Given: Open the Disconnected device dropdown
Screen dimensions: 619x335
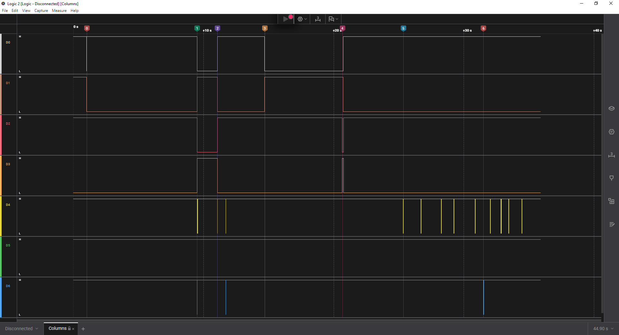Looking at the screenshot, I should tap(22, 329).
